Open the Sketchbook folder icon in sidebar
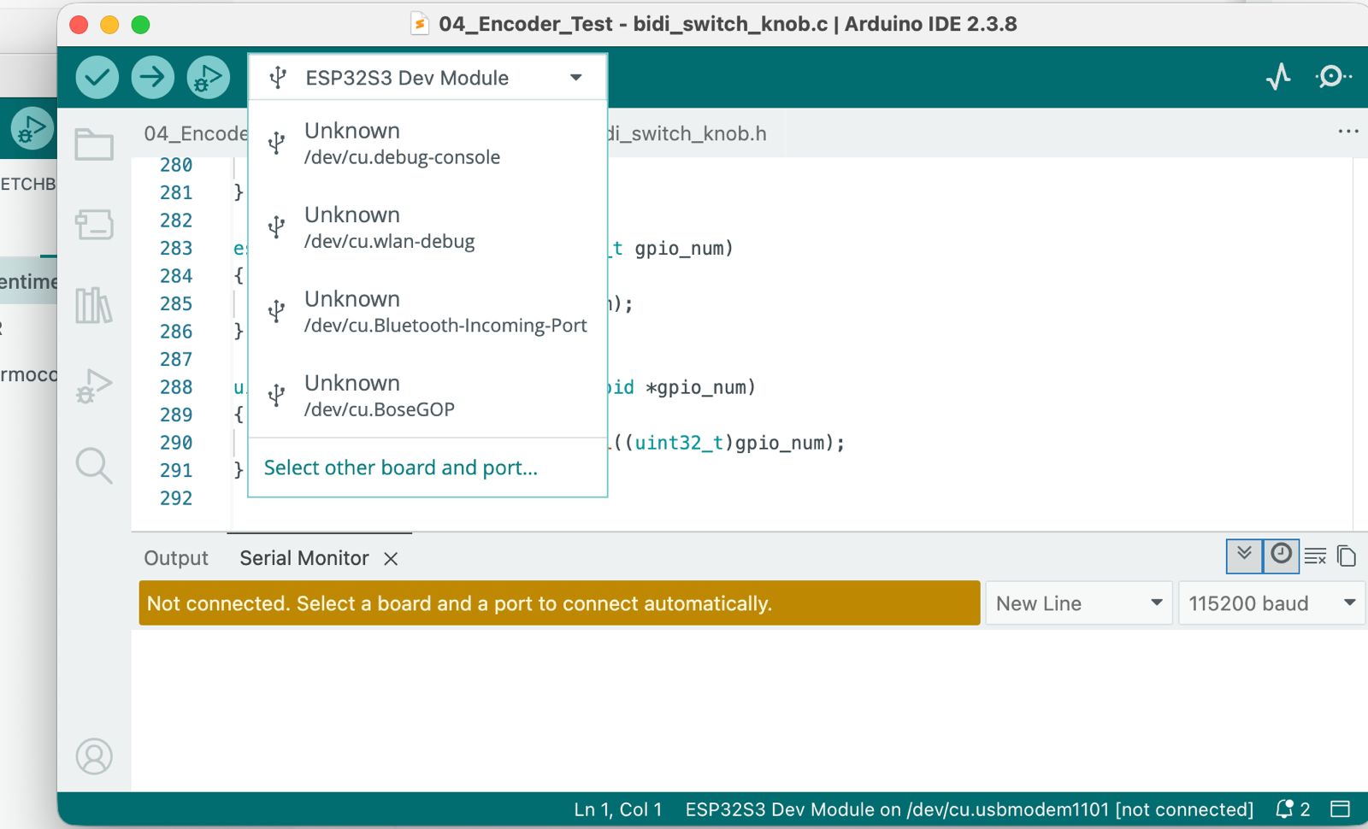 [x=94, y=144]
